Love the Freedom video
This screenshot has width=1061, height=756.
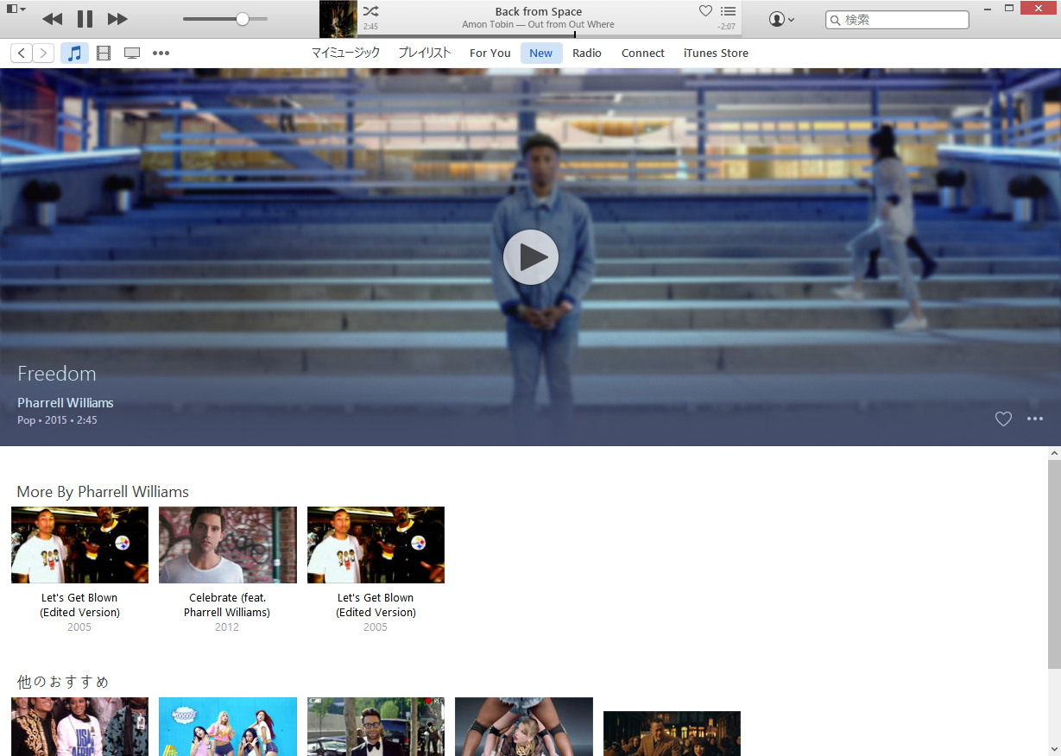click(x=1003, y=419)
